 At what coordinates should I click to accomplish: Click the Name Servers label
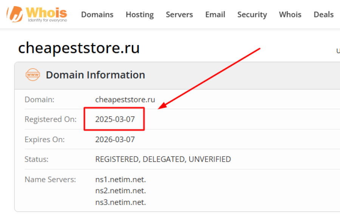pyautogui.click(x=50, y=179)
